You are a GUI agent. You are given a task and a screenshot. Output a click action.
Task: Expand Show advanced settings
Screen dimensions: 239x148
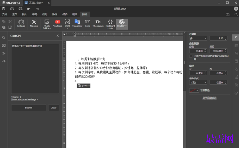(25, 100)
